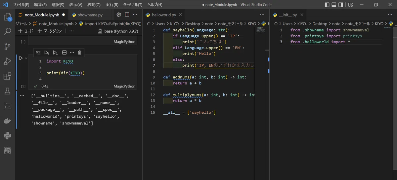This screenshot has height=180, width=397.
Task: Add a code cell with + コード
Action: 25,31
